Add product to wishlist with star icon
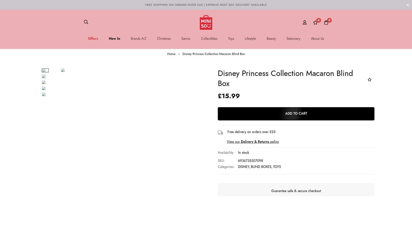 [369, 79]
